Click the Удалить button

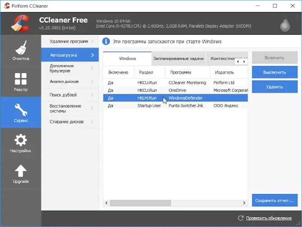pos(275,87)
